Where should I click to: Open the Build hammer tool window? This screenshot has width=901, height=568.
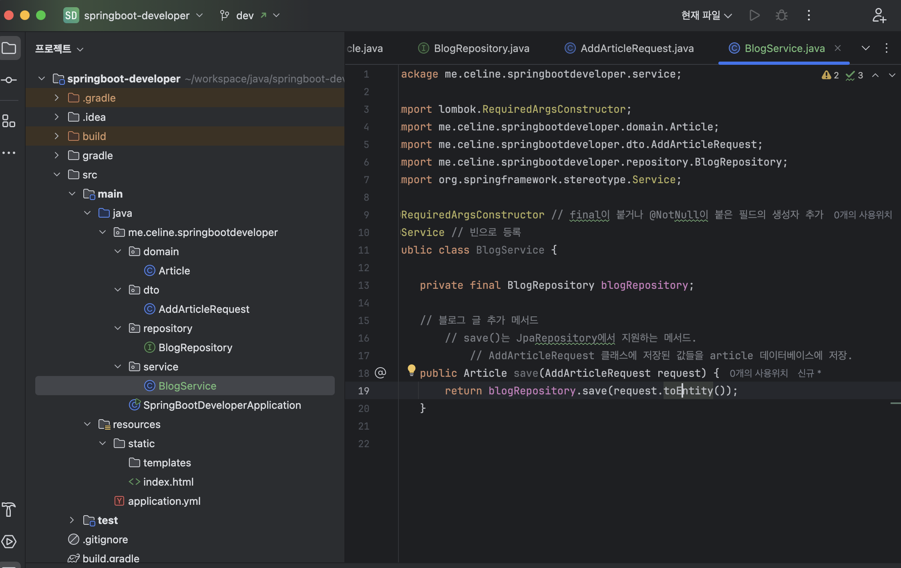coord(9,510)
